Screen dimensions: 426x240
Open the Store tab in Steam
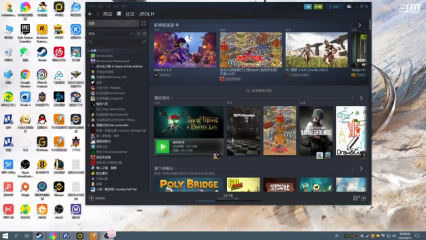(x=108, y=14)
